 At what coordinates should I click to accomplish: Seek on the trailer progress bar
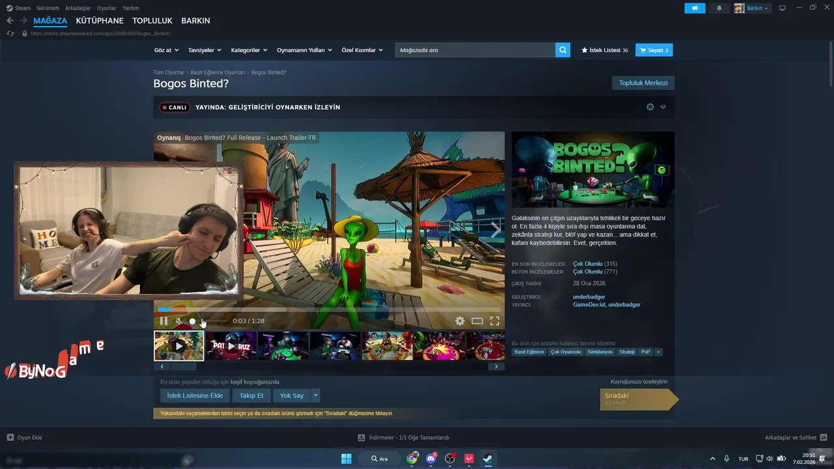329,309
